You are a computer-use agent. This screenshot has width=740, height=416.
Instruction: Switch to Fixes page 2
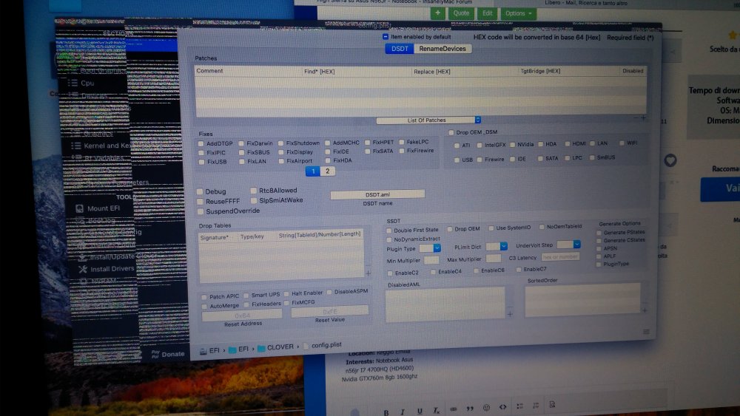328,171
